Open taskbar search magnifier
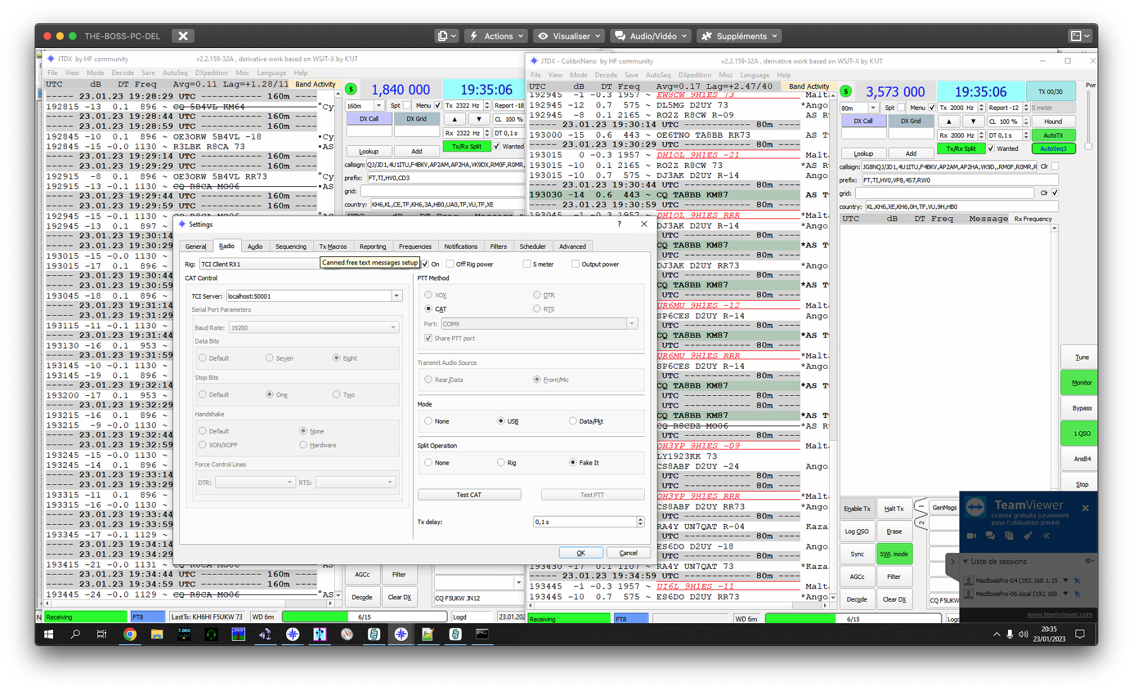 (75, 634)
